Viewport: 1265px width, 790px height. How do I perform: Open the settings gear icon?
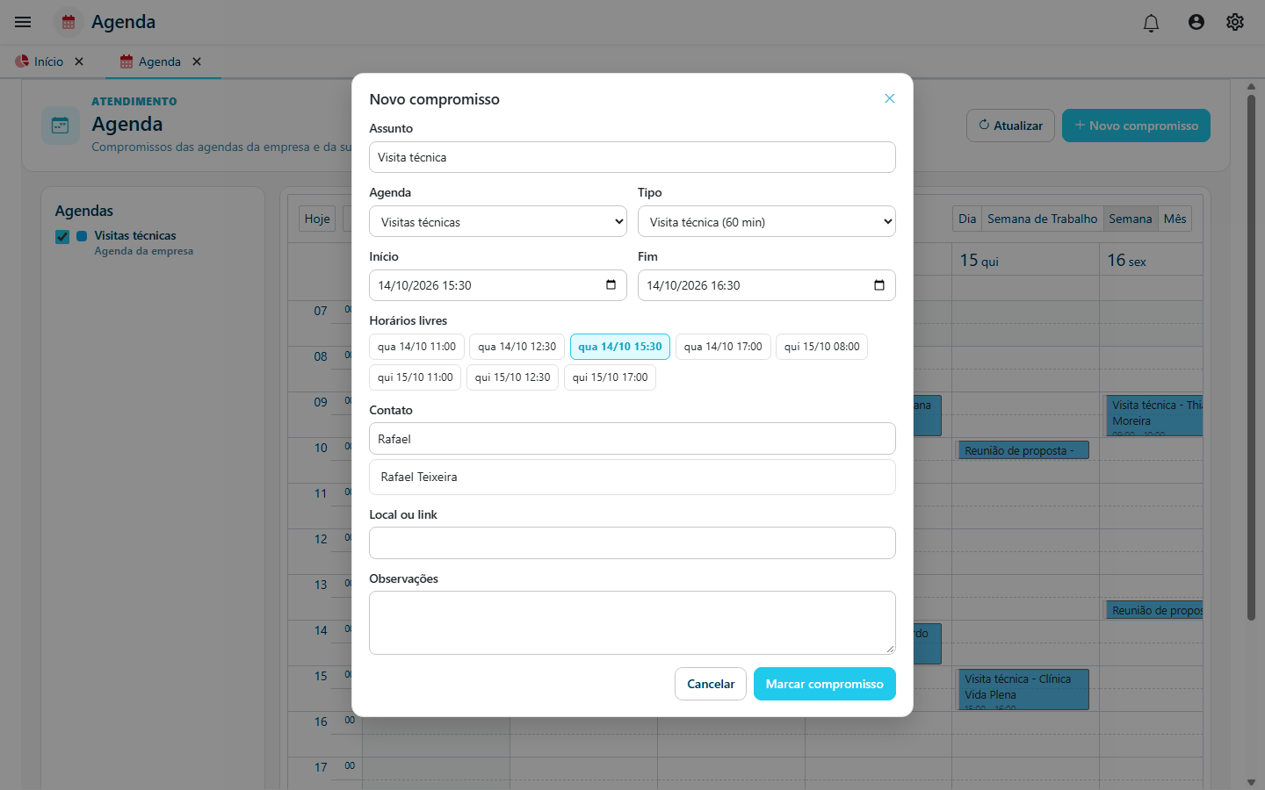tap(1235, 22)
